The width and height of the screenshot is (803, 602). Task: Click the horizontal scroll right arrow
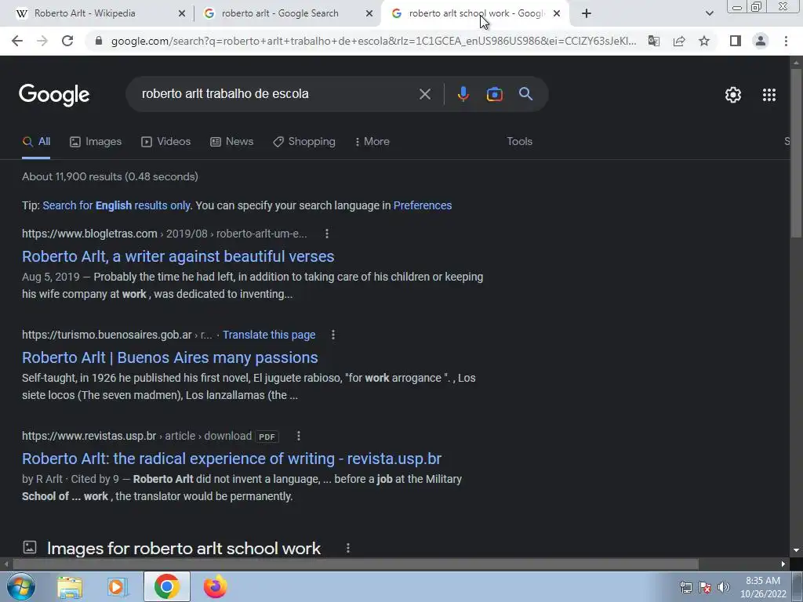pyautogui.click(x=783, y=564)
